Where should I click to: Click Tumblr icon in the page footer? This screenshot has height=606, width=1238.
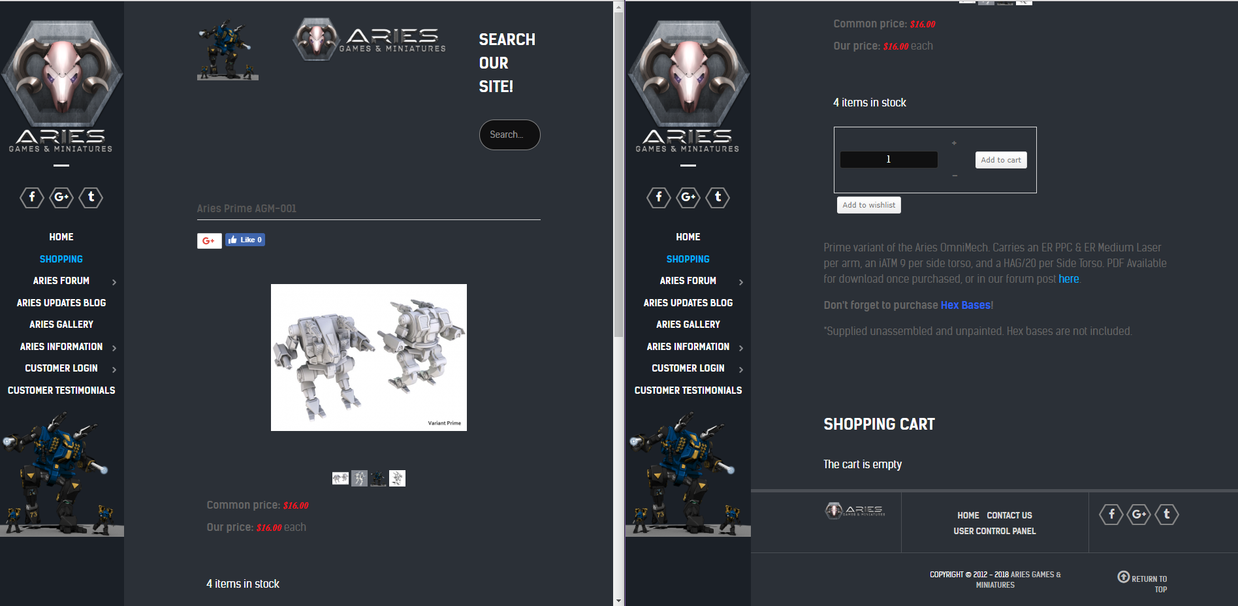[x=1167, y=515]
